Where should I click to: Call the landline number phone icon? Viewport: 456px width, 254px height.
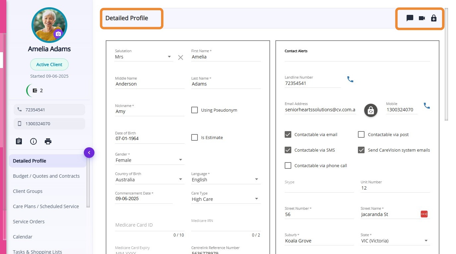[350, 79]
